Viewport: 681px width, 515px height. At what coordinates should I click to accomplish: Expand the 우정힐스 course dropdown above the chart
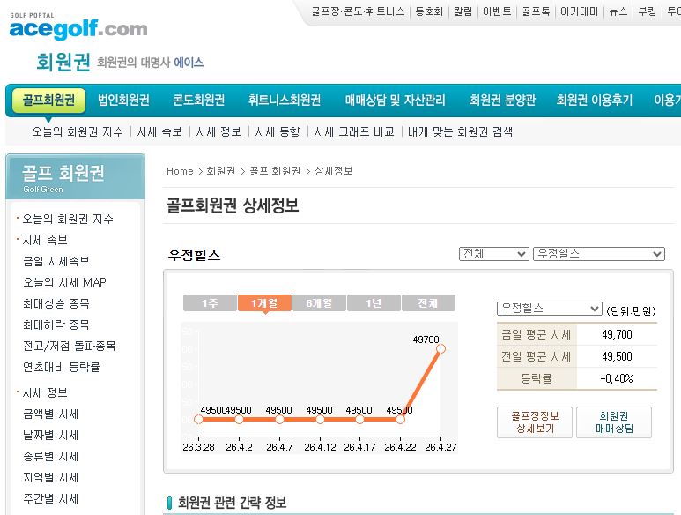pos(599,254)
